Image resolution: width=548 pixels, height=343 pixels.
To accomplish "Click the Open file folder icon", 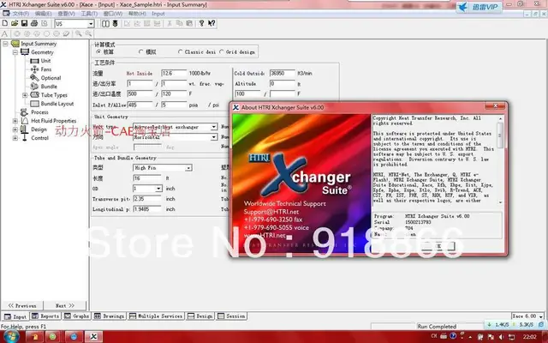I will 15,23.
